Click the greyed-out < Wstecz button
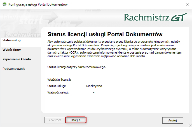The height and width of the screenshot is (127, 192). [x=55, y=120]
